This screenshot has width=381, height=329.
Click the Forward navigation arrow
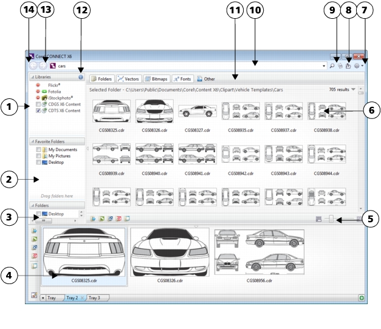click(43, 65)
